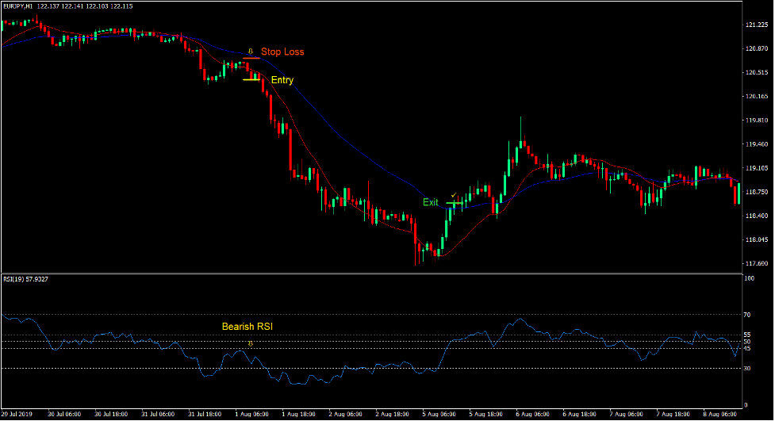Click the RSI scale value 100
The image size is (775, 421).
[750, 278]
